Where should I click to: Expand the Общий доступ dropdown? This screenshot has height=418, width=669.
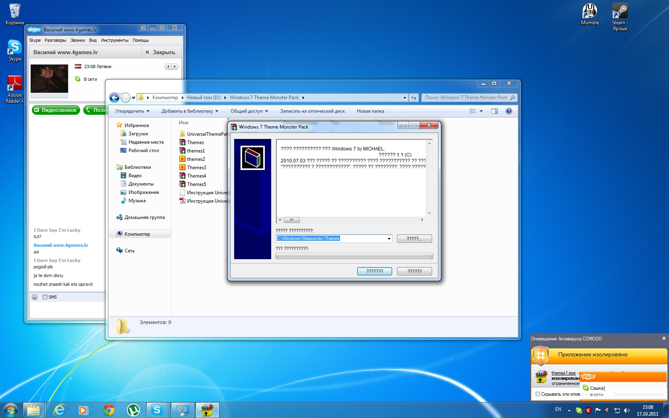click(x=249, y=111)
